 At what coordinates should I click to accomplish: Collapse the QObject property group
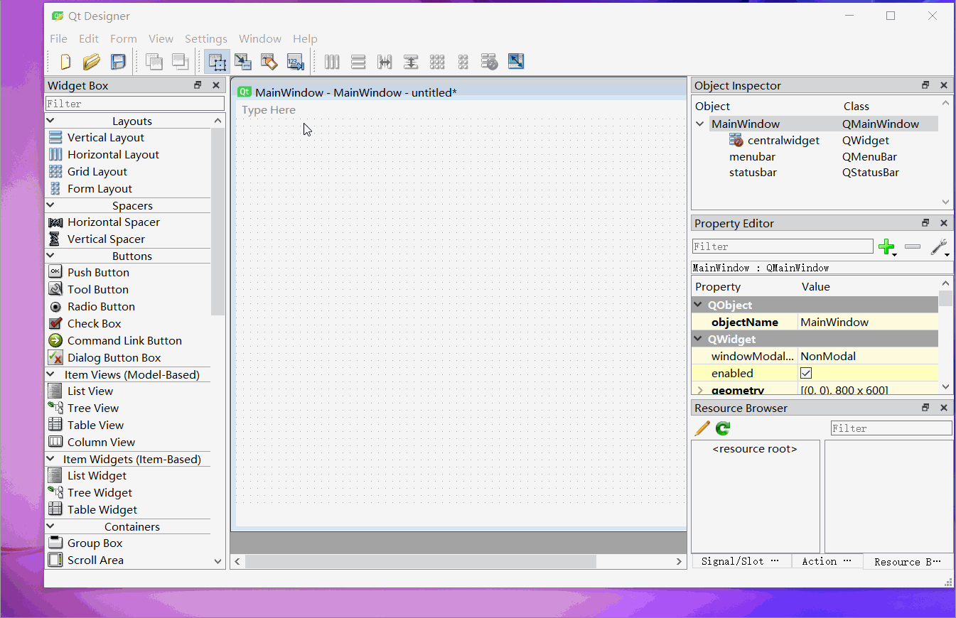[699, 305]
